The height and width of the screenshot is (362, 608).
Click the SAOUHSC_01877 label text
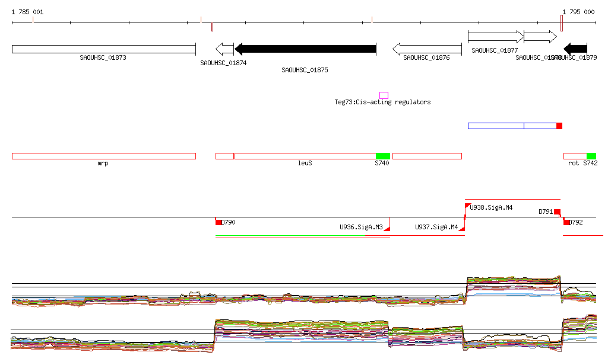tap(495, 50)
